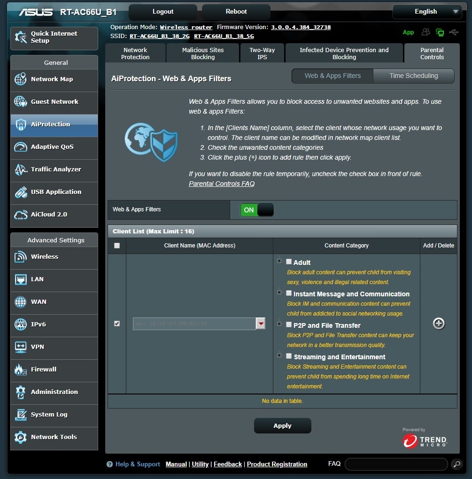Check Streaming and Entertainment checkbox
The height and width of the screenshot is (479, 472).
(x=289, y=356)
